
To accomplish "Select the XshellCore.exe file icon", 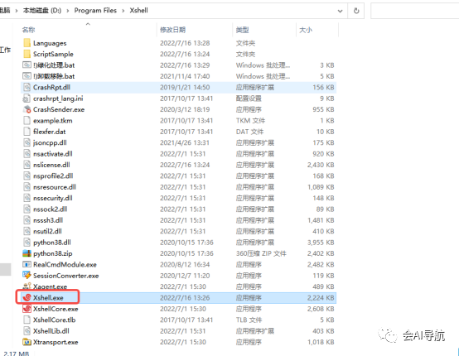I will [x=27, y=309].
